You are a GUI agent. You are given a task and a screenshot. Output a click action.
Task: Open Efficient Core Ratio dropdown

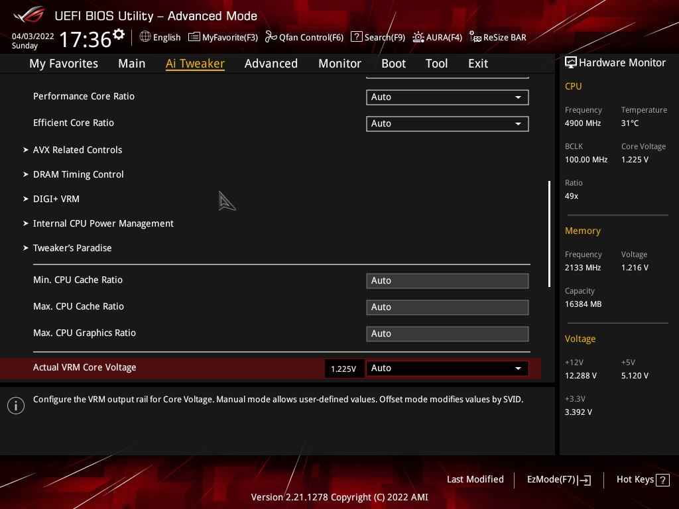pyautogui.click(x=448, y=124)
